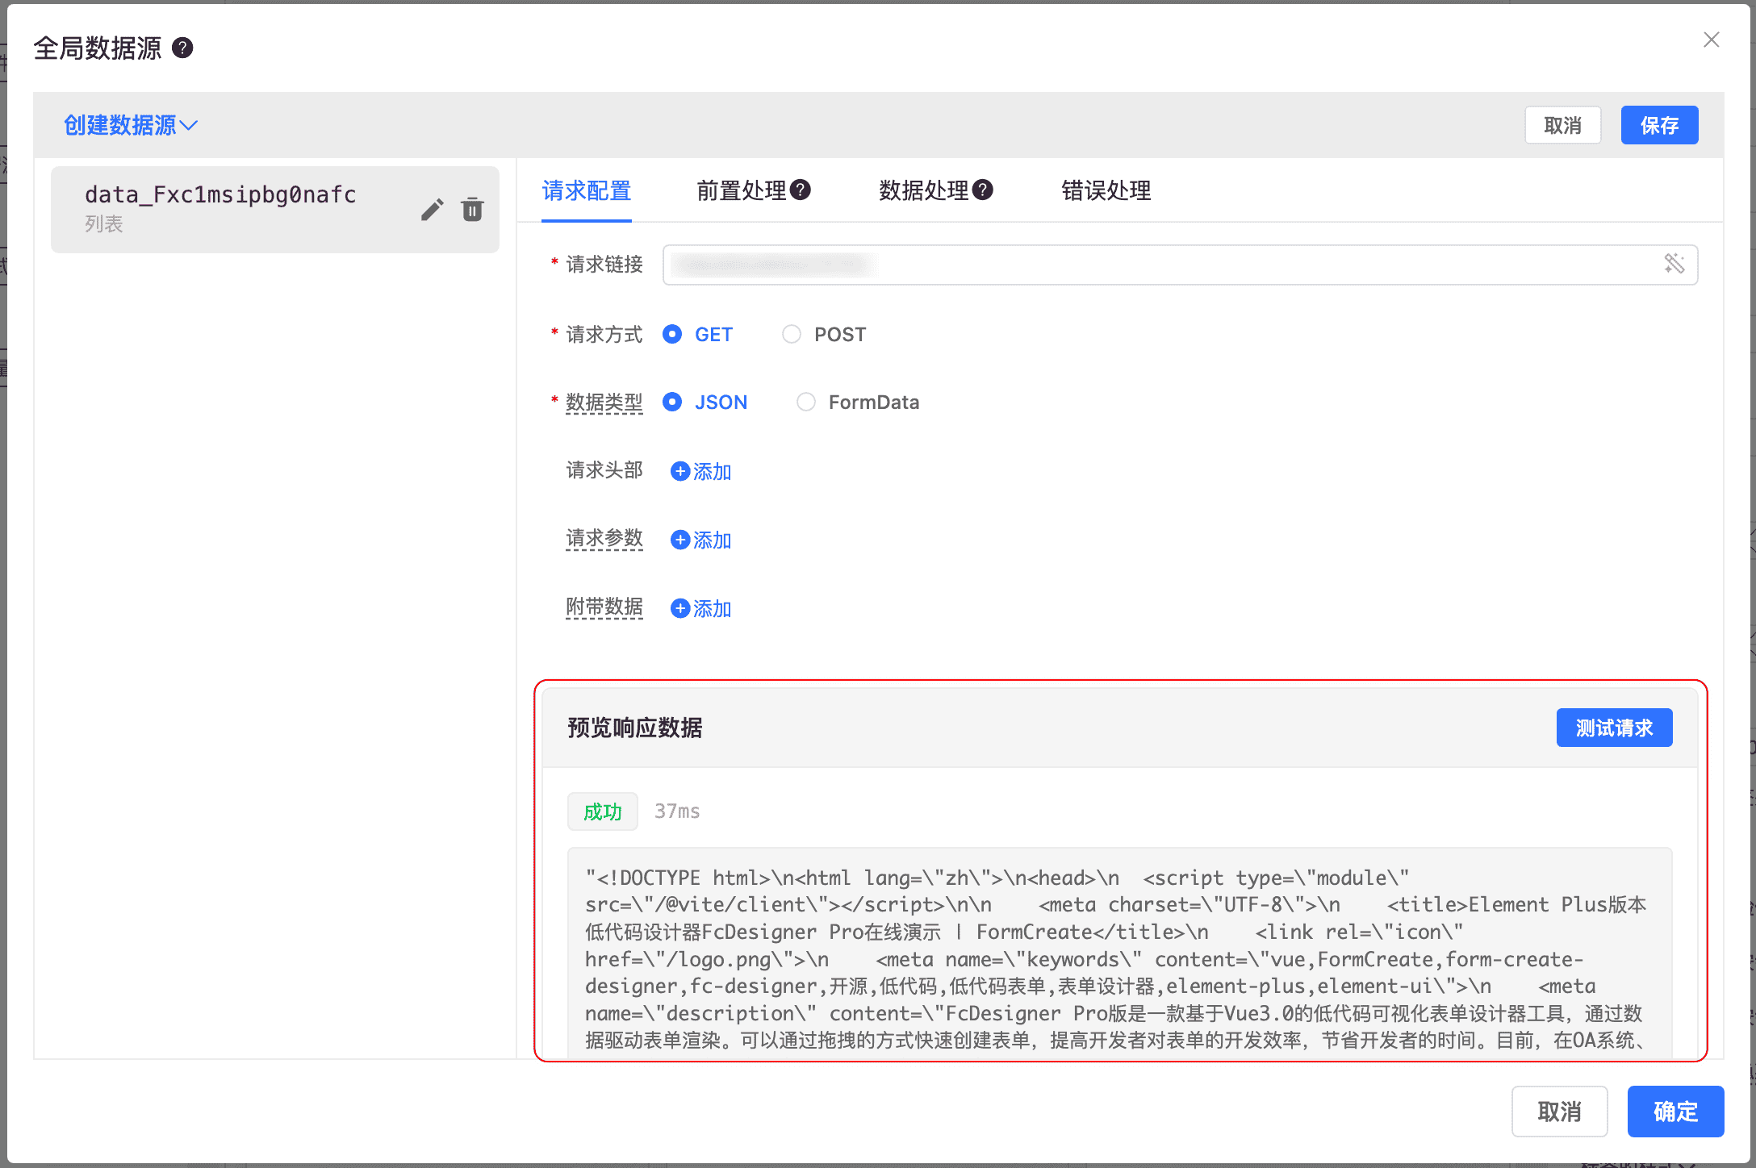This screenshot has height=1168, width=1756.
Task: Click the 取消 button in the top toolbar
Action: coord(1562,125)
